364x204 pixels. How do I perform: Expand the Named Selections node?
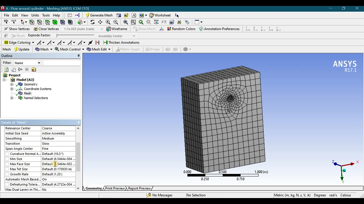[12, 98]
